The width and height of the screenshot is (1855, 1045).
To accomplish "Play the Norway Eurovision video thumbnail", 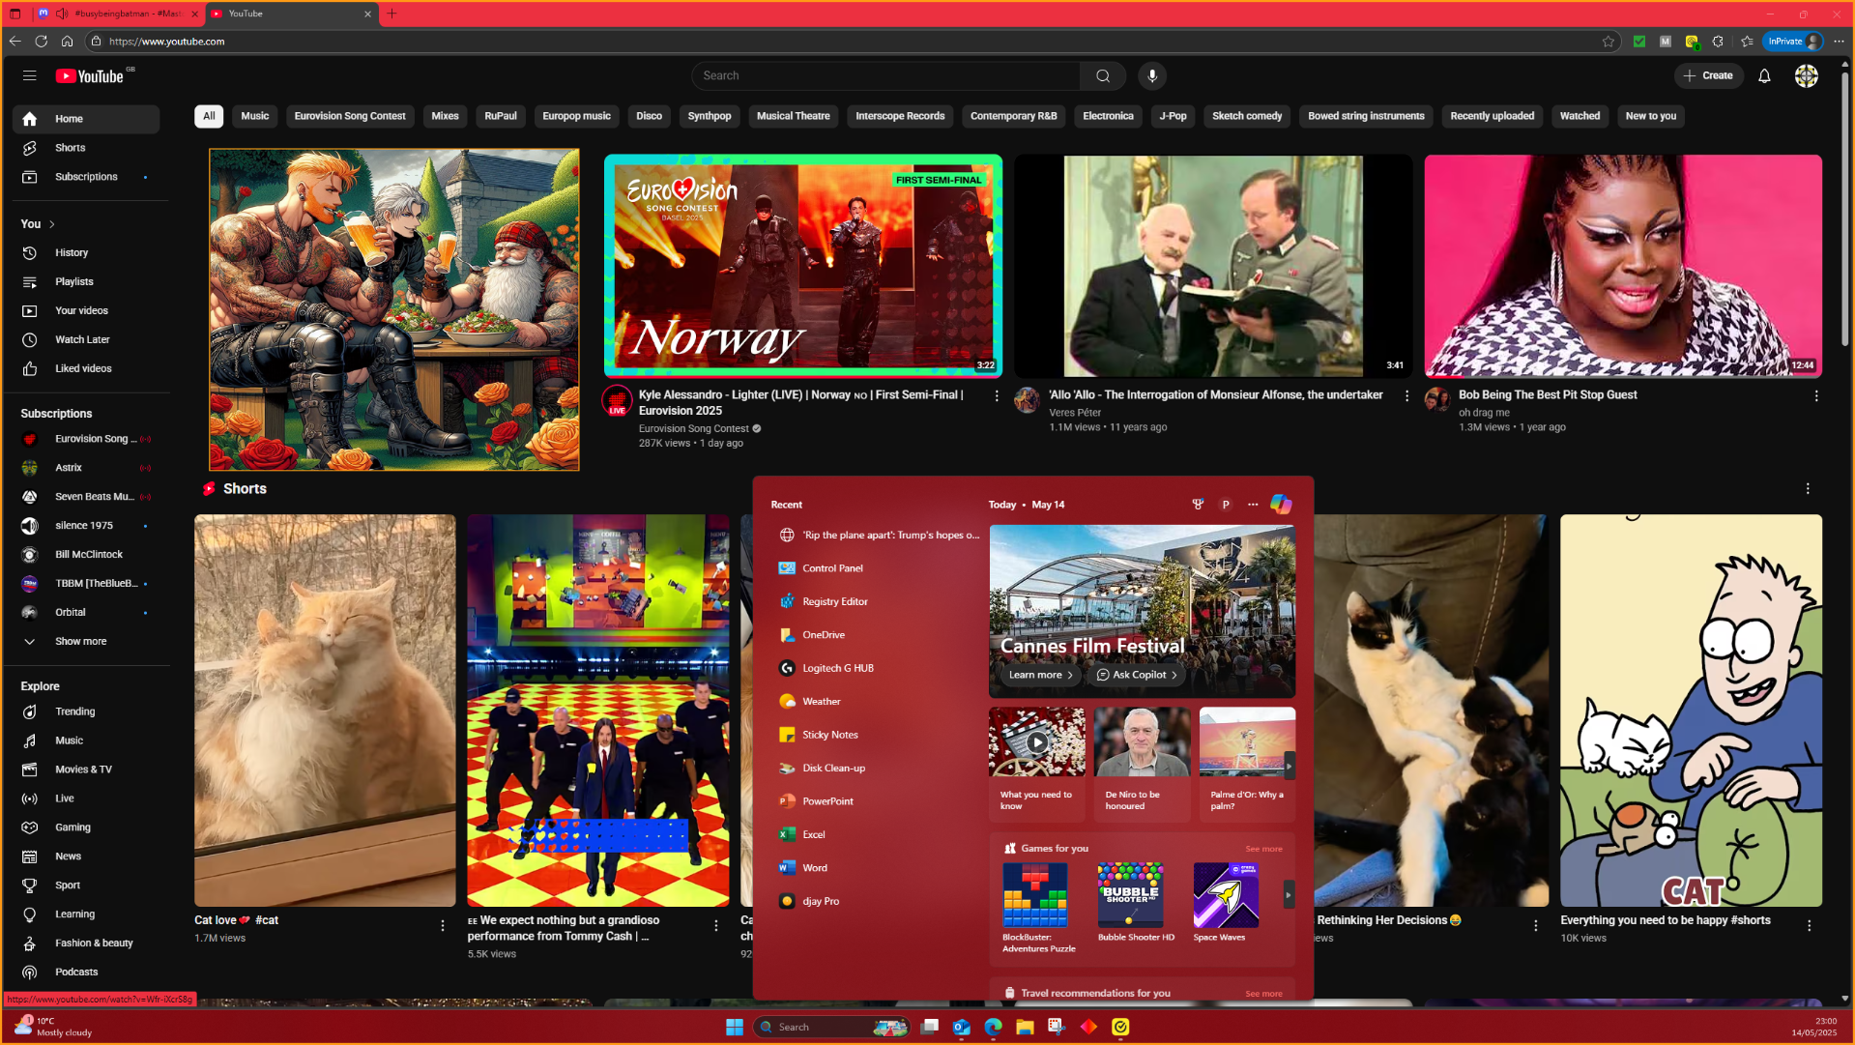I will click(x=803, y=266).
